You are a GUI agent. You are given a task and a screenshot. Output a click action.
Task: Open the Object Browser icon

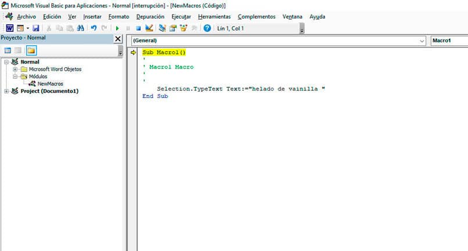coord(183,28)
